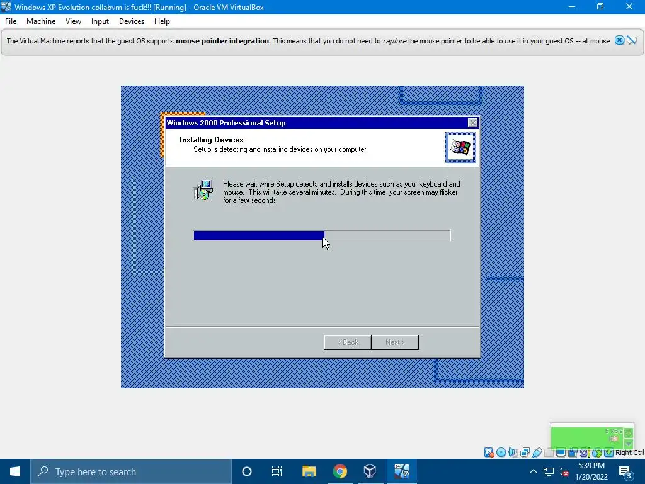Click the 'Setup is detecting and installing devices' text
The image size is (645, 484).
click(280, 149)
